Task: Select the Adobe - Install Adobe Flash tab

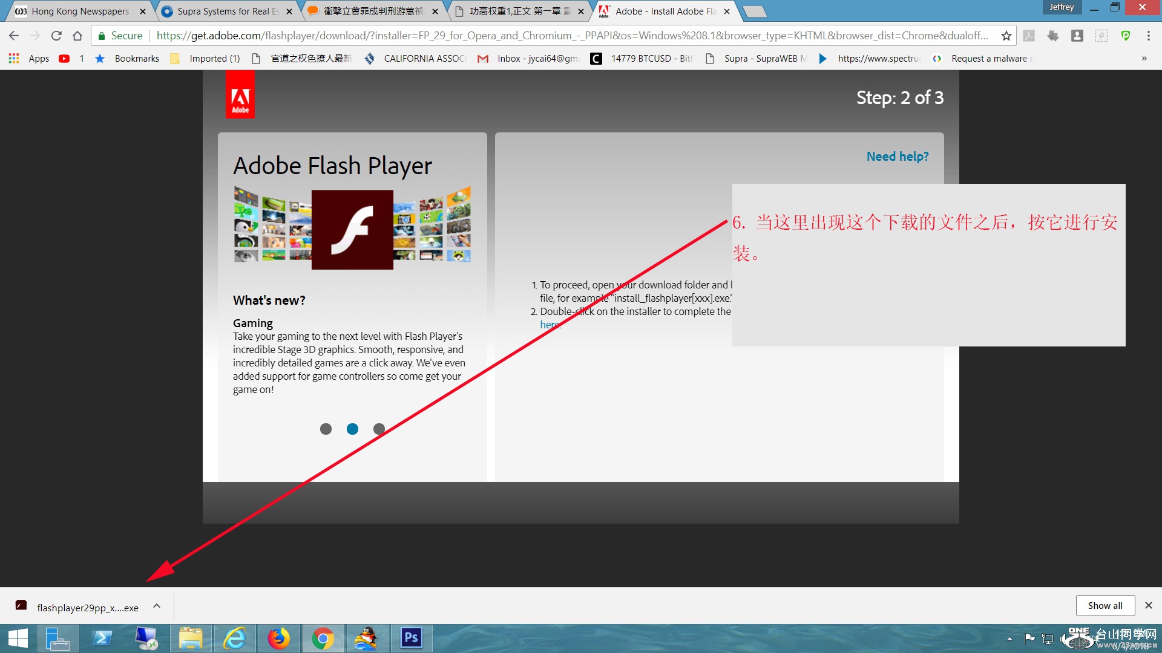Action: click(665, 11)
